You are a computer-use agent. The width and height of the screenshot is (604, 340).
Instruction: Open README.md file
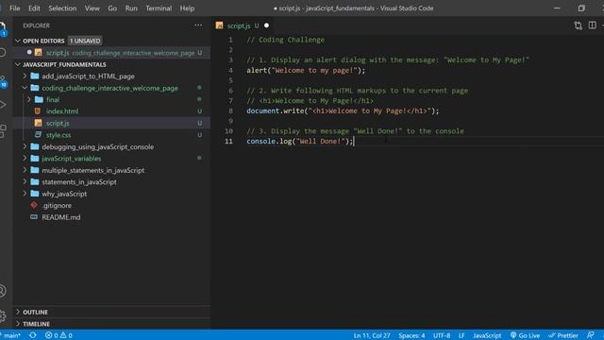[x=60, y=217]
